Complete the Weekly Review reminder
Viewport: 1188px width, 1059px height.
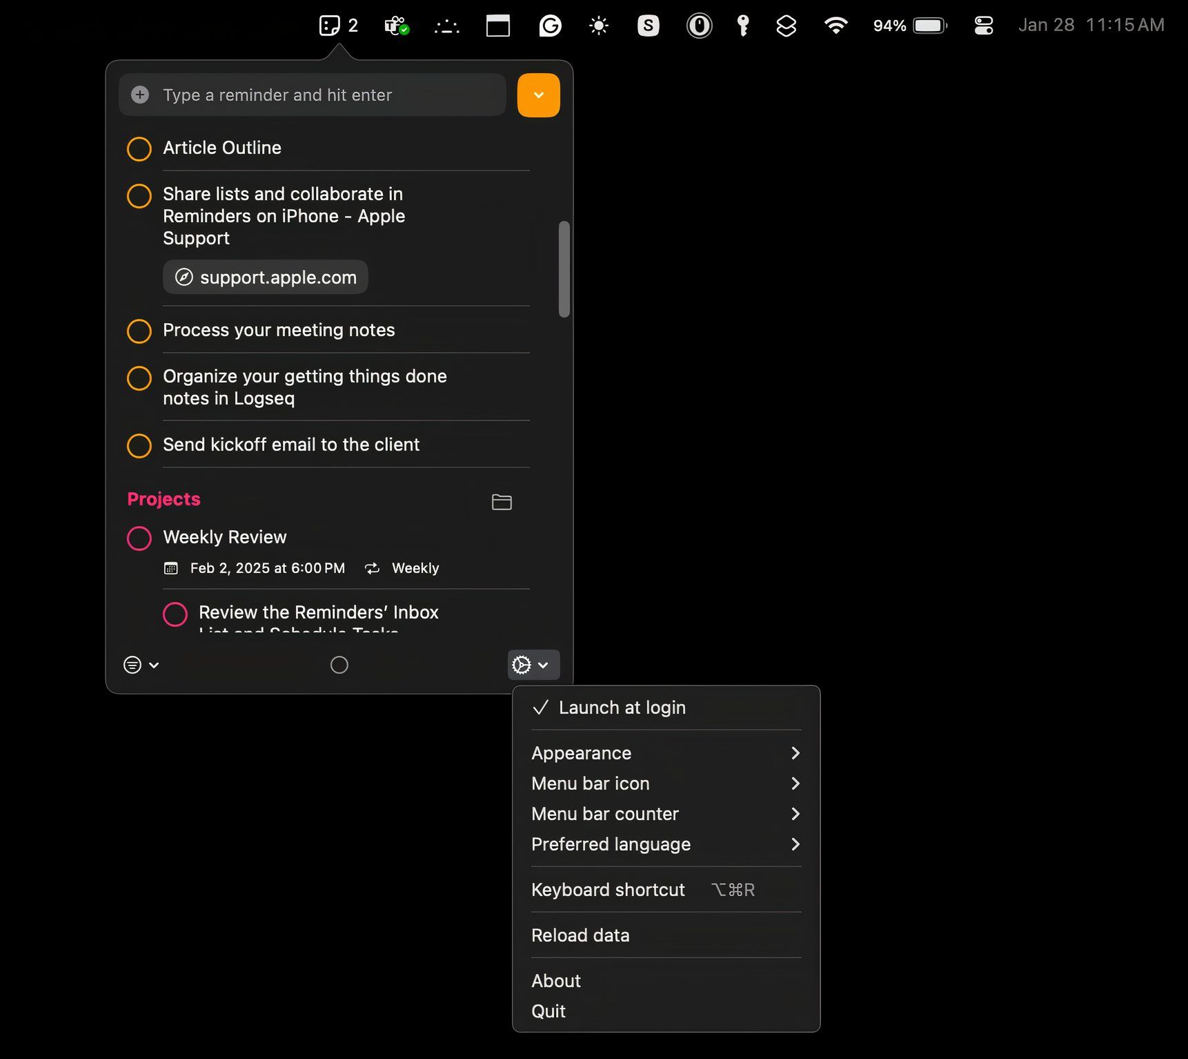pos(139,538)
